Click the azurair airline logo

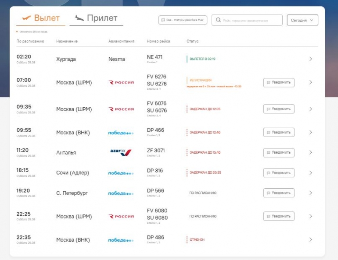coord(121,152)
